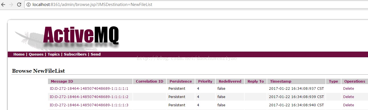Open the Send menu link
This screenshot has height=110, width=368.
coord(96,54)
